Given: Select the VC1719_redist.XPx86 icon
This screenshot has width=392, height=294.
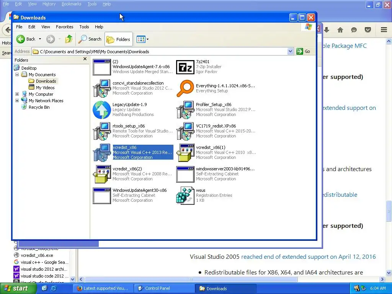Looking at the screenshot, I should pyautogui.click(x=185, y=131).
